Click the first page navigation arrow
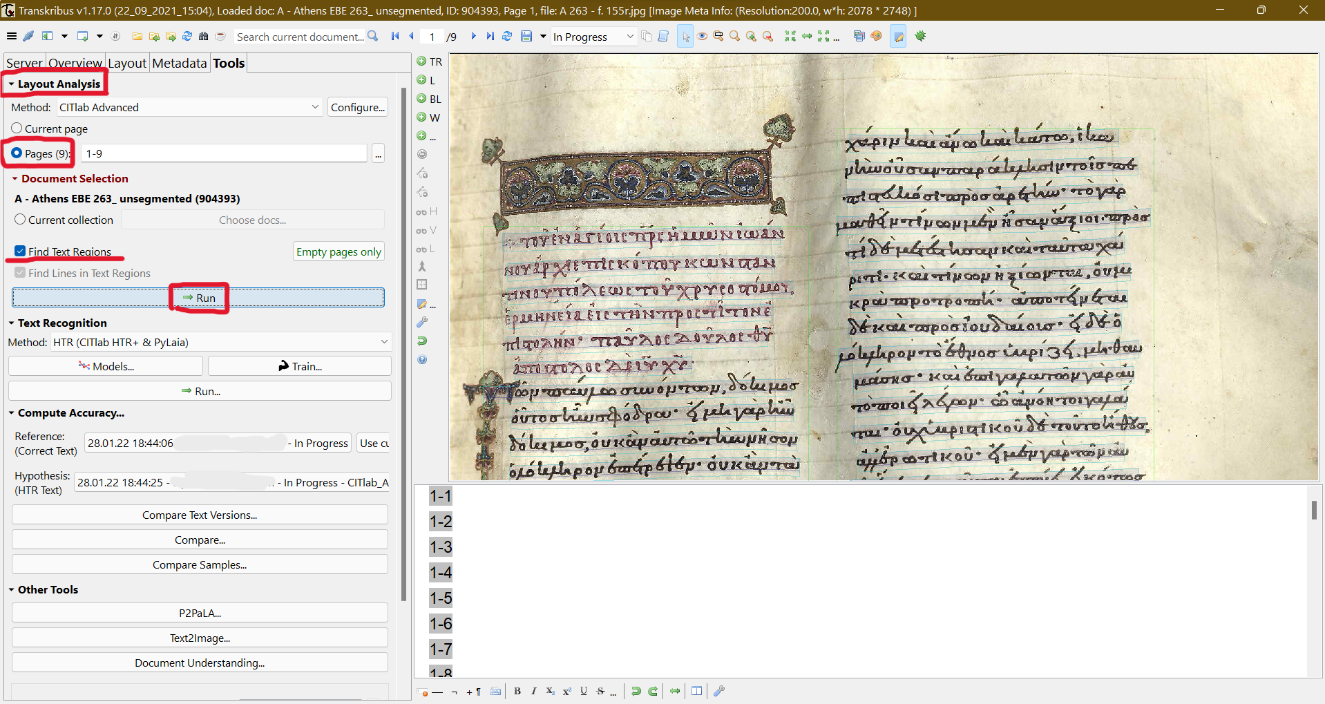Image resolution: width=1325 pixels, height=704 pixels. pyautogui.click(x=395, y=37)
